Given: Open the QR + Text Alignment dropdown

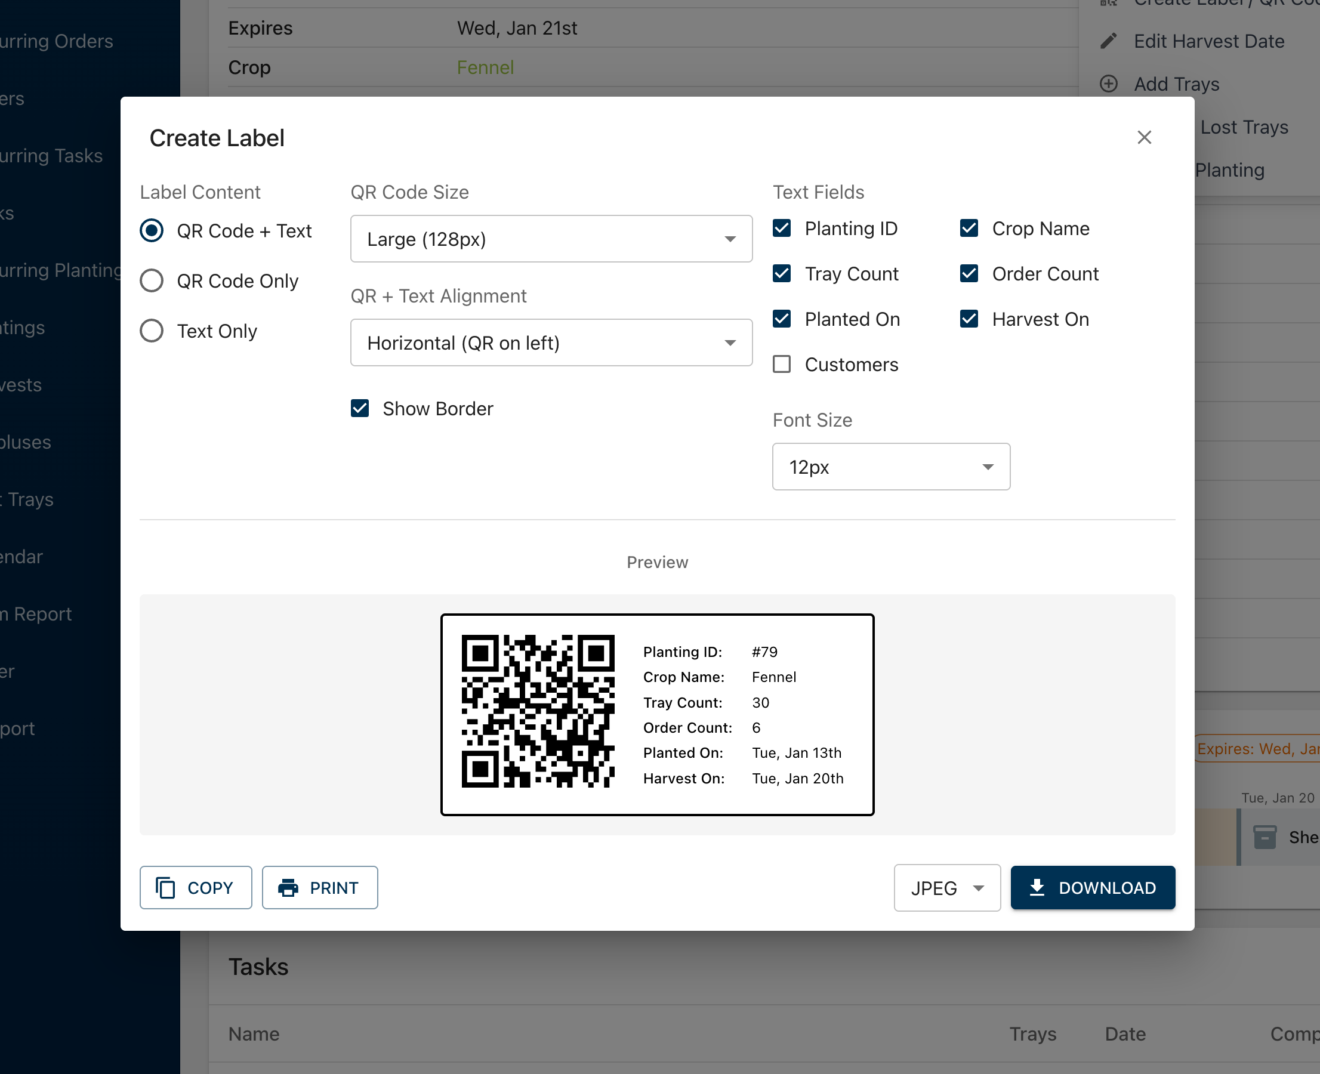Looking at the screenshot, I should 551,342.
